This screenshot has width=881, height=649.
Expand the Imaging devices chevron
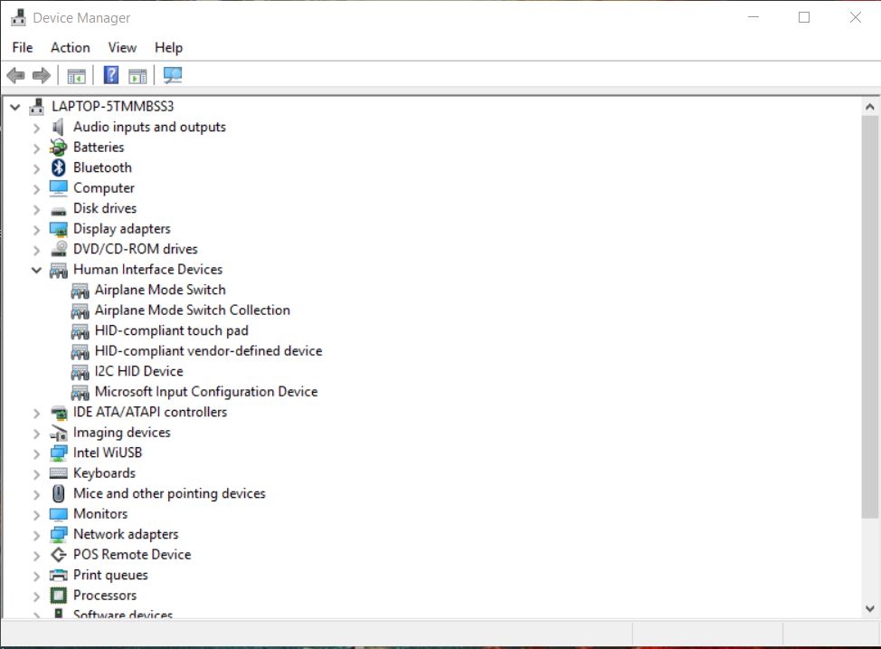click(36, 434)
